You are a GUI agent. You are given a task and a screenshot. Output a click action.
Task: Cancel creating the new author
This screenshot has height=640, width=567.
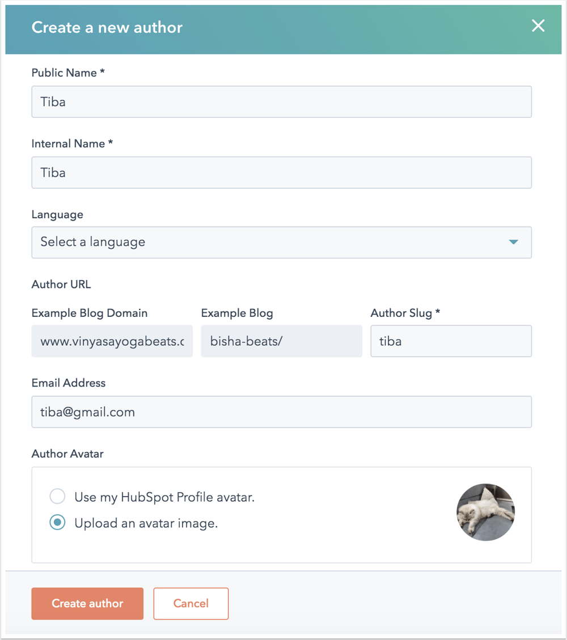point(191,604)
